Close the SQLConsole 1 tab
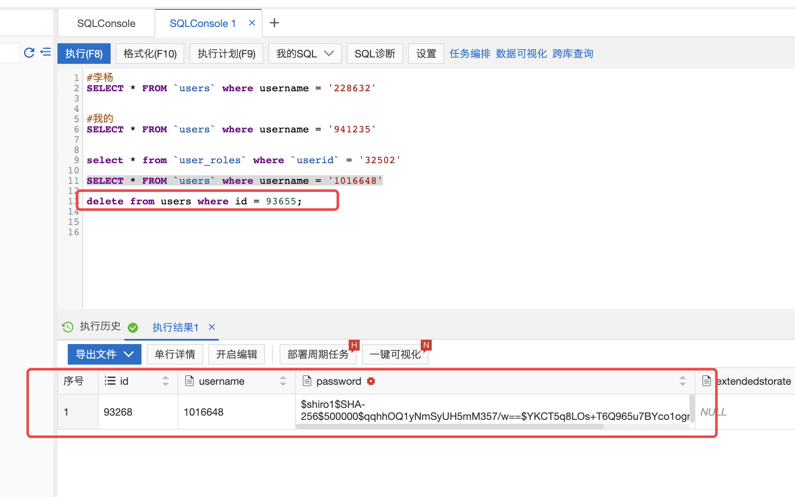795x497 pixels. click(252, 23)
